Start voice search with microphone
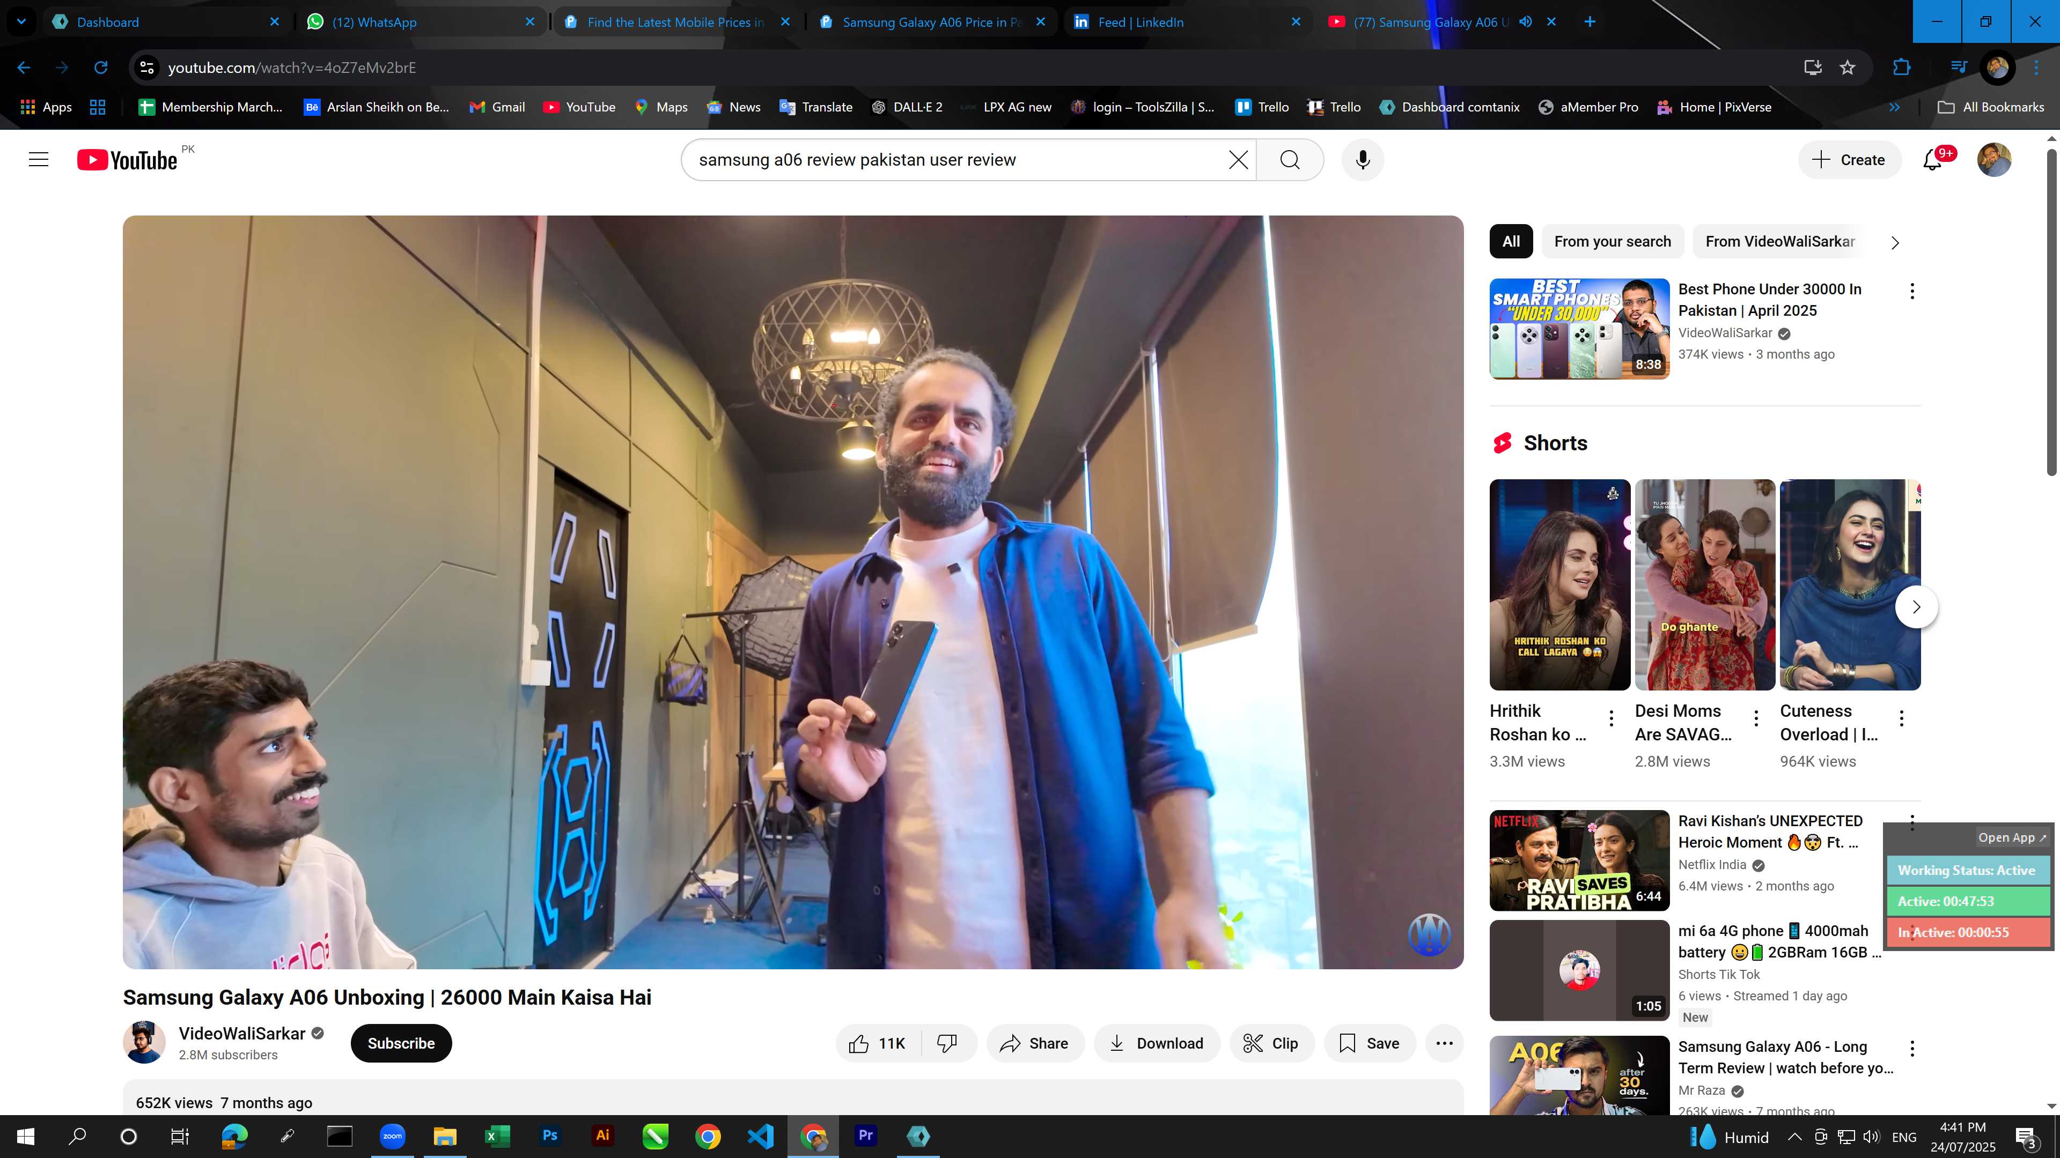The height and width of the screenshot is (1158, 2060). click(x=1363, y=160)
